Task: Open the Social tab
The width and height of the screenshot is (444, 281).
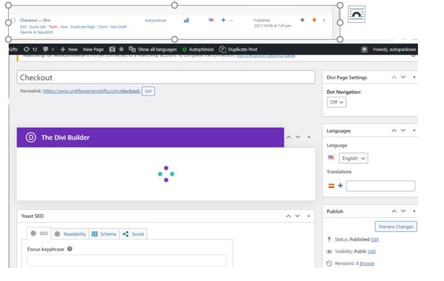Action: [133, 234]
